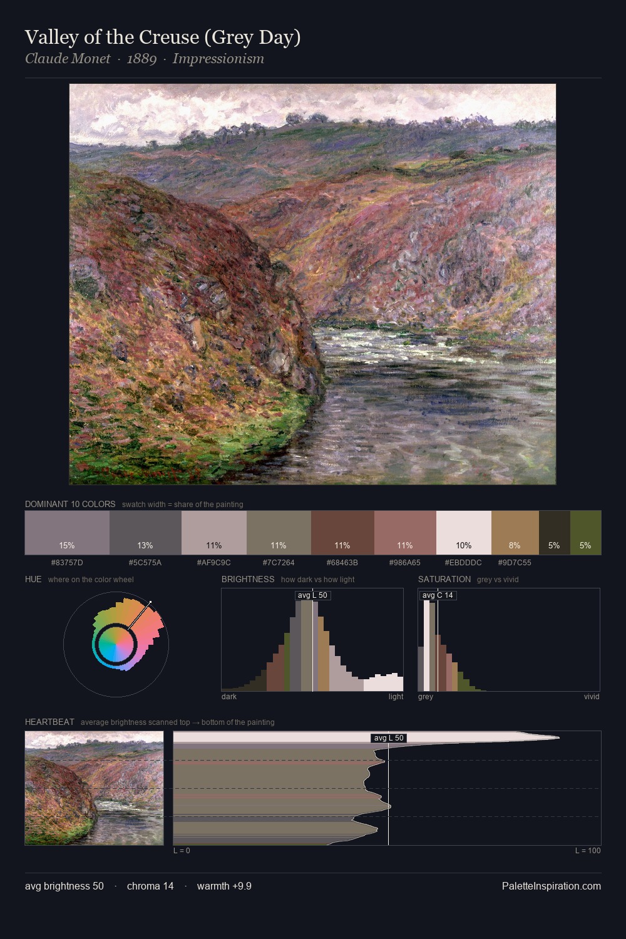Click the hue color wheel center
Screen dimensions: 626x939
[x=116, y=644]
